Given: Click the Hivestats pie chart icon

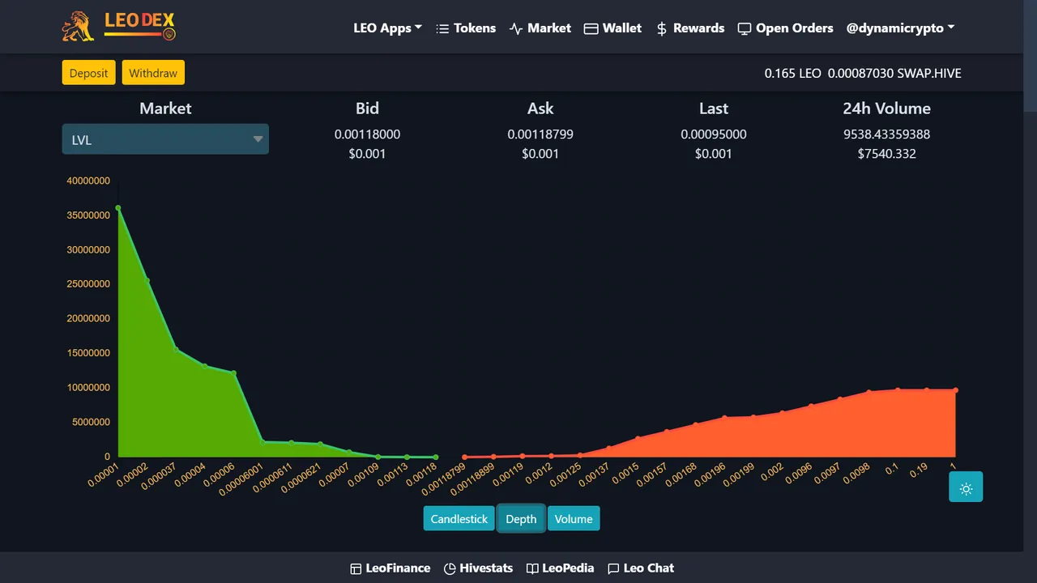Looking at the screenshot, I should click(450, 569).
